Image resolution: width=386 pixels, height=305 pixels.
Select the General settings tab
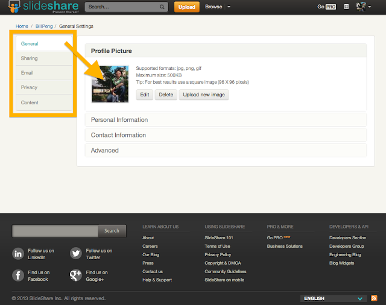44,44
